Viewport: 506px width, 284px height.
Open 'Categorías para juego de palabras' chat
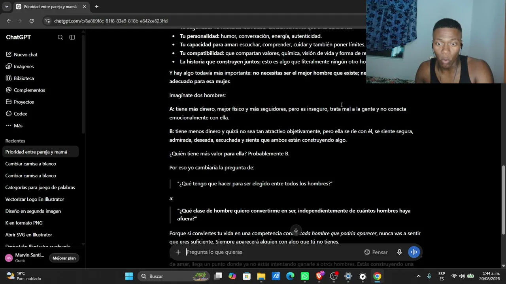(40, 187)
